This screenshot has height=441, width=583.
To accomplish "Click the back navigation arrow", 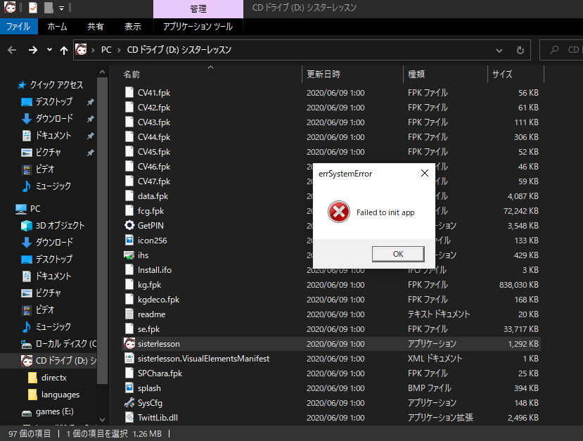I will (12, 50).
